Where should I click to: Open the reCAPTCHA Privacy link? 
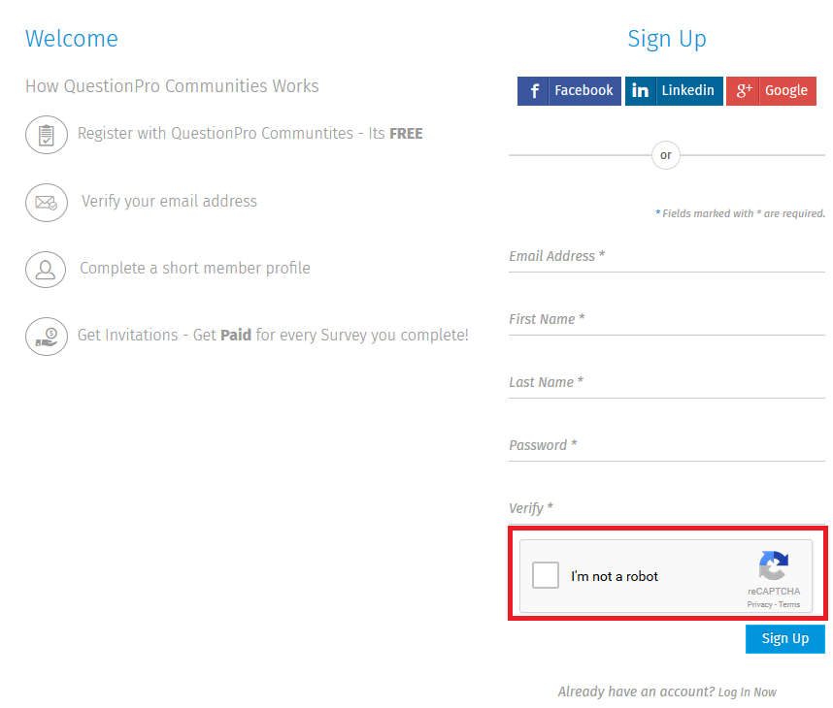tap(759, 604)
